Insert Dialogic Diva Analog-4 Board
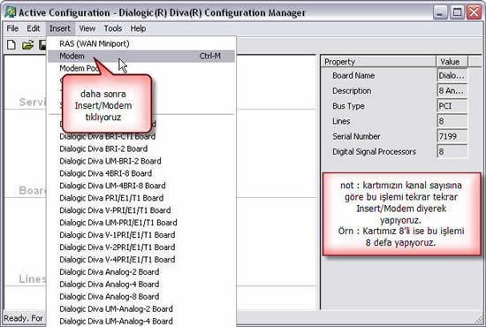 141,285
